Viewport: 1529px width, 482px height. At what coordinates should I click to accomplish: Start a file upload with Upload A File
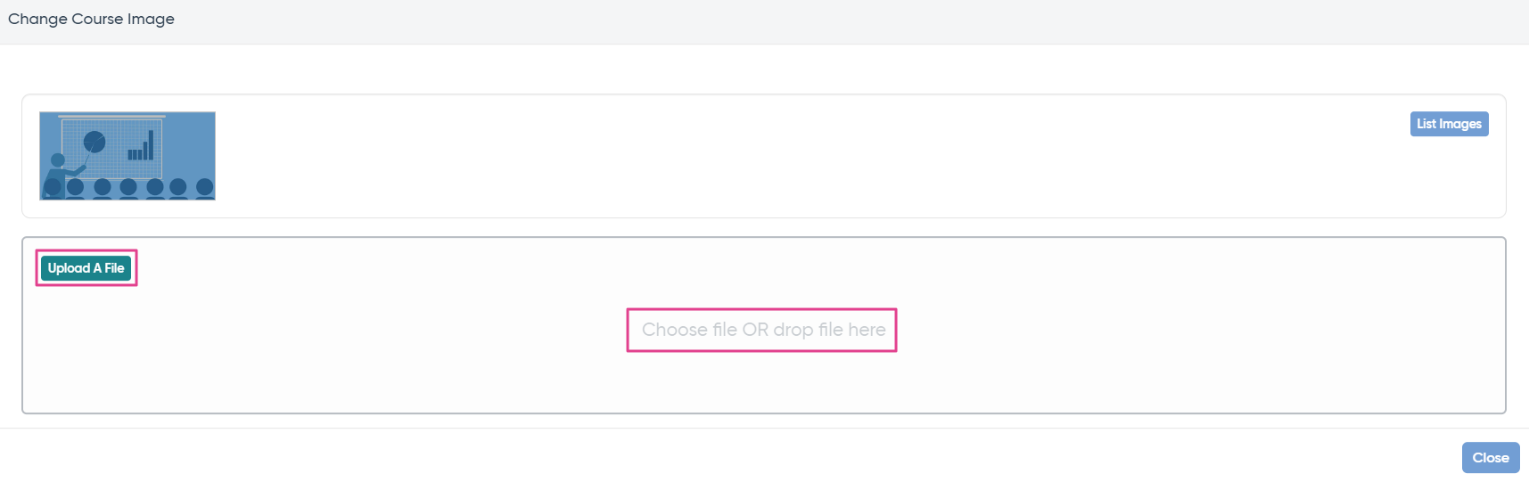point(86,268)
